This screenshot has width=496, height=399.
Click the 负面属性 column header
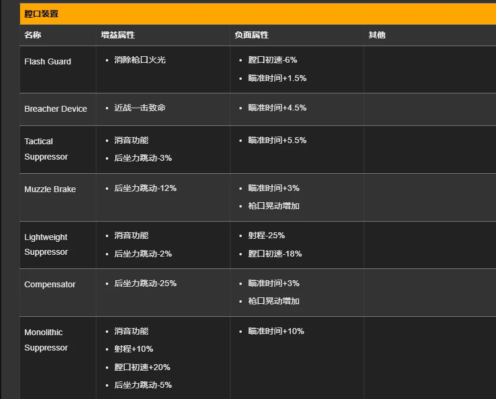[252, 35]
